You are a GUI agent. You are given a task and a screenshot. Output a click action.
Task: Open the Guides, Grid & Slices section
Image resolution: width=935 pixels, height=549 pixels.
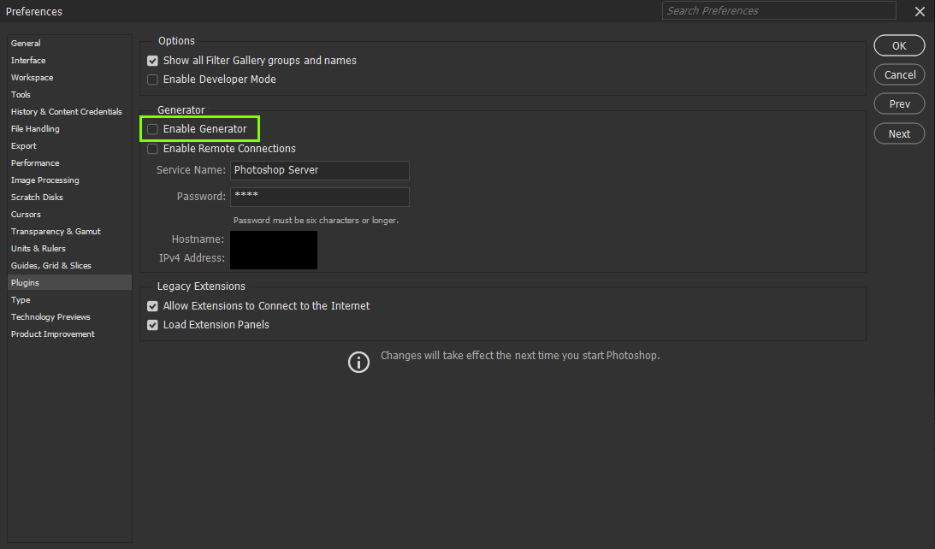click(47, 265)
